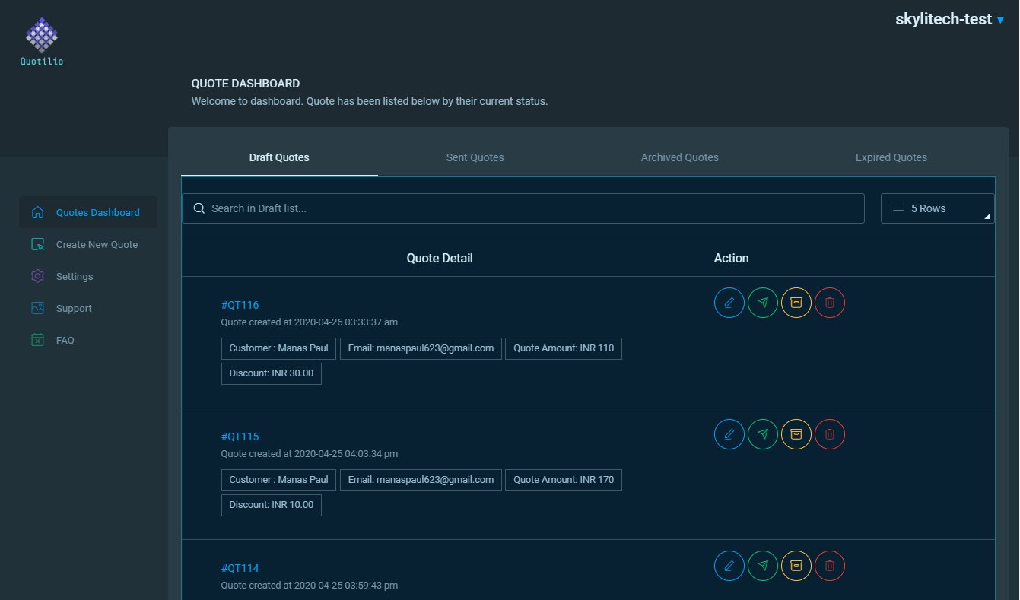Go to Create New Quote in sidebar
Image resolution: width=1020 pixels, height=600 pixels.
point(97,245)
